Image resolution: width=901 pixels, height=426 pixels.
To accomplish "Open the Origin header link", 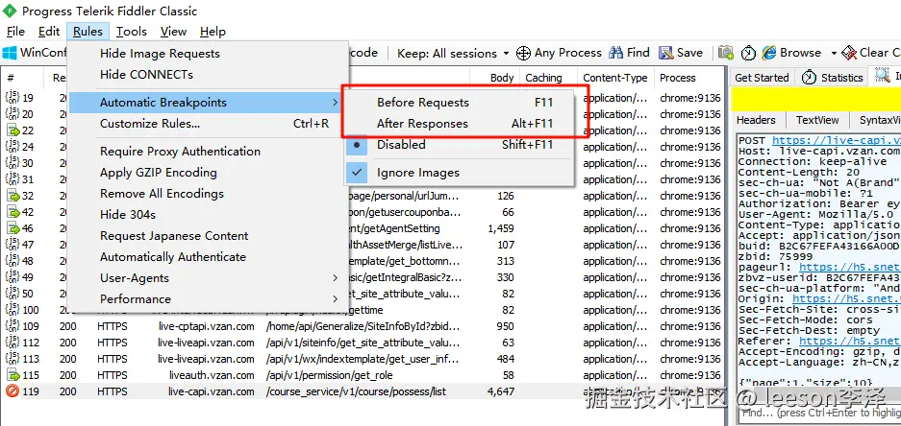I will tap(846, 298).
